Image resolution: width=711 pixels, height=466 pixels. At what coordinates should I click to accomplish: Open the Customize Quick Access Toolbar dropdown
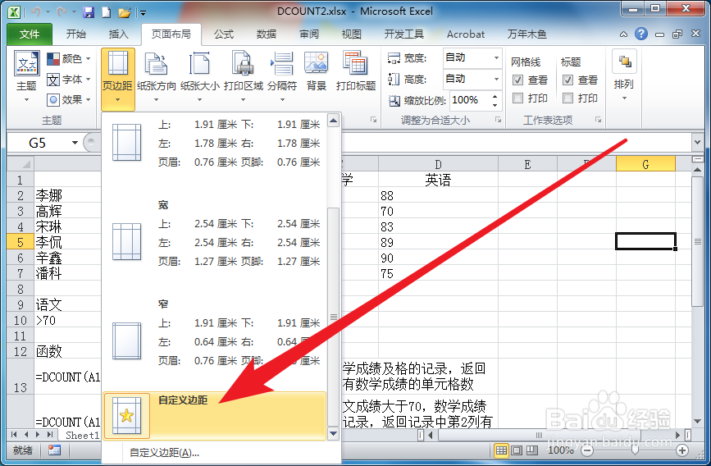click(x=143, y=12)
